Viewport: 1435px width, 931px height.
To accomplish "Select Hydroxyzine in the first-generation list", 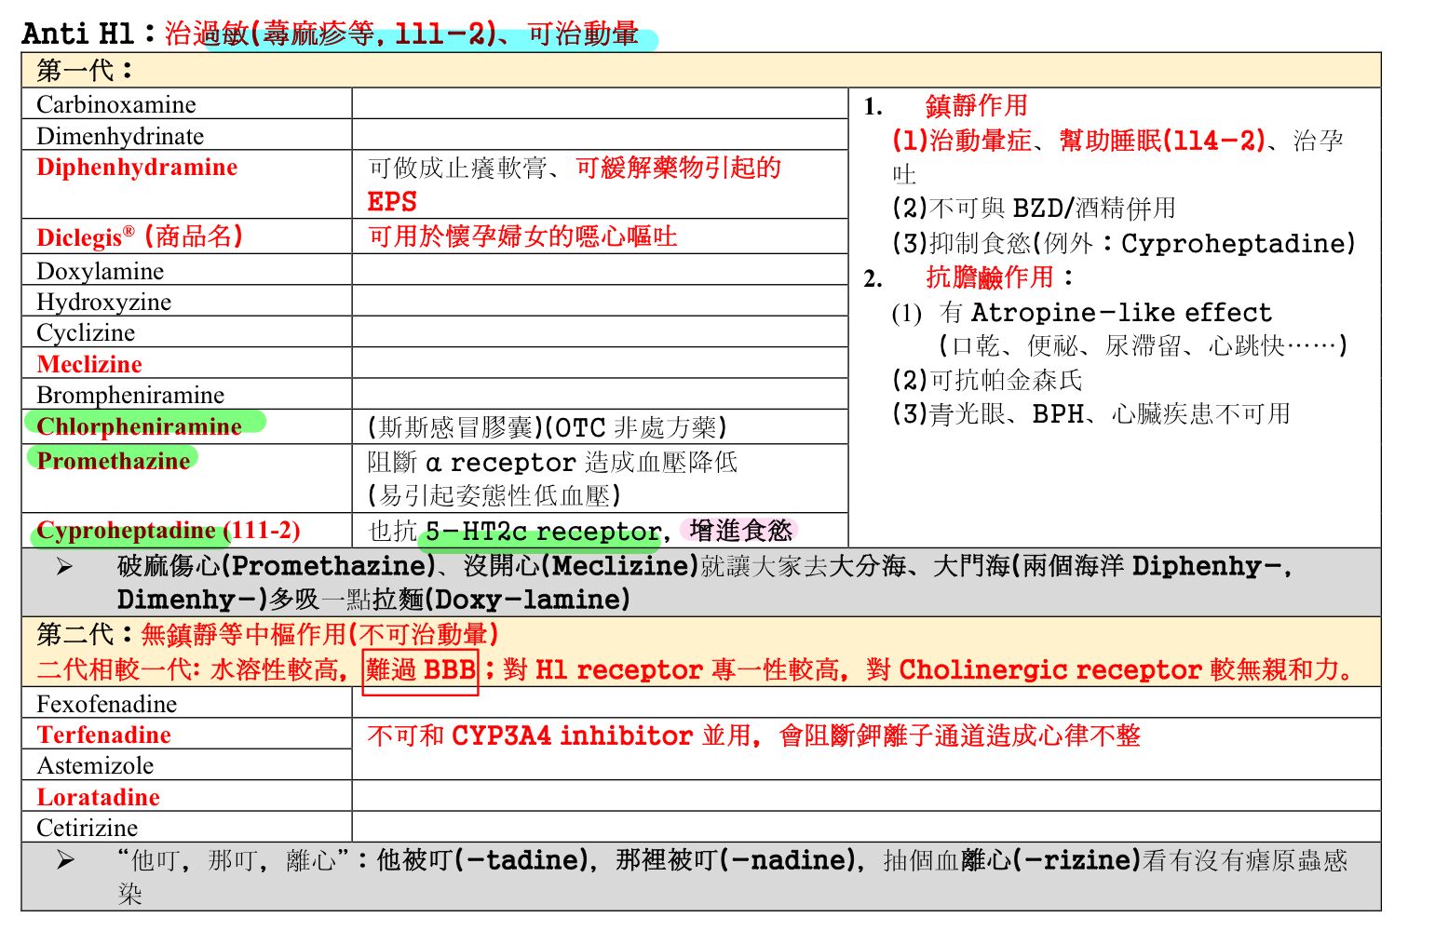I will (x=103, y=302).
